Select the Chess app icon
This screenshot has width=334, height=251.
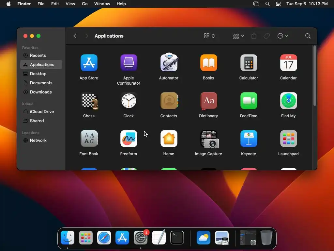pyautogui.click(x=90, y=101)
